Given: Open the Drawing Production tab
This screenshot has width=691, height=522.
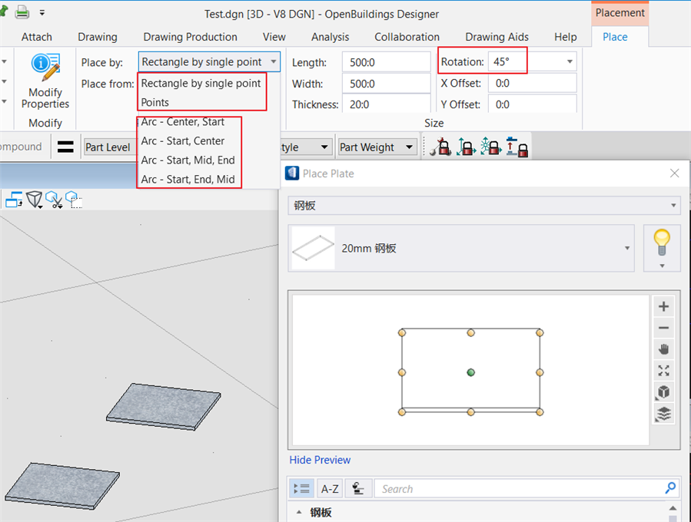Looking at the screenshot, I should (190, 37).
